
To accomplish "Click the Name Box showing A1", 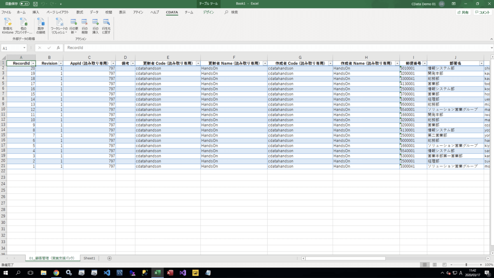I will point(12,48).
